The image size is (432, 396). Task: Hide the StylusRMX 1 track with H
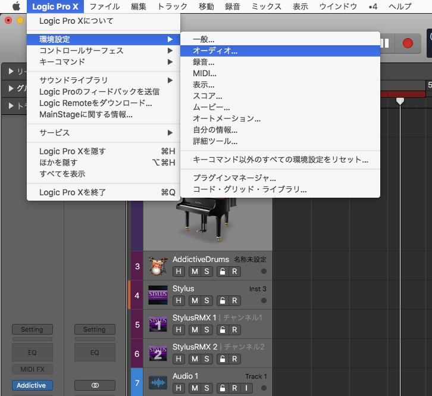coord(179,330)
